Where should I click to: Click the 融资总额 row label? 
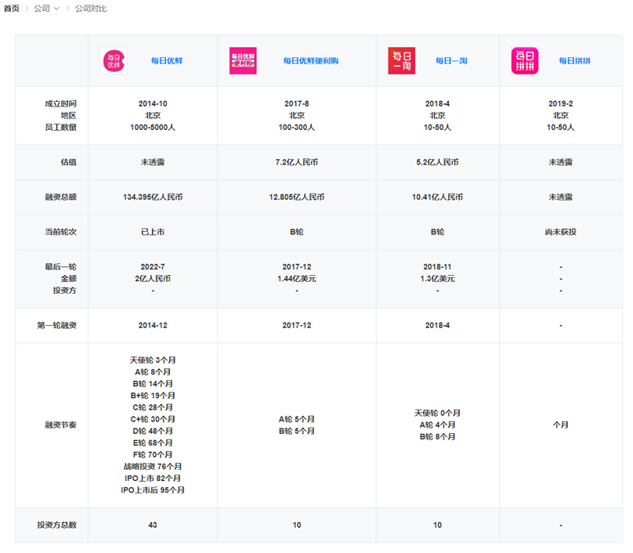60,197
